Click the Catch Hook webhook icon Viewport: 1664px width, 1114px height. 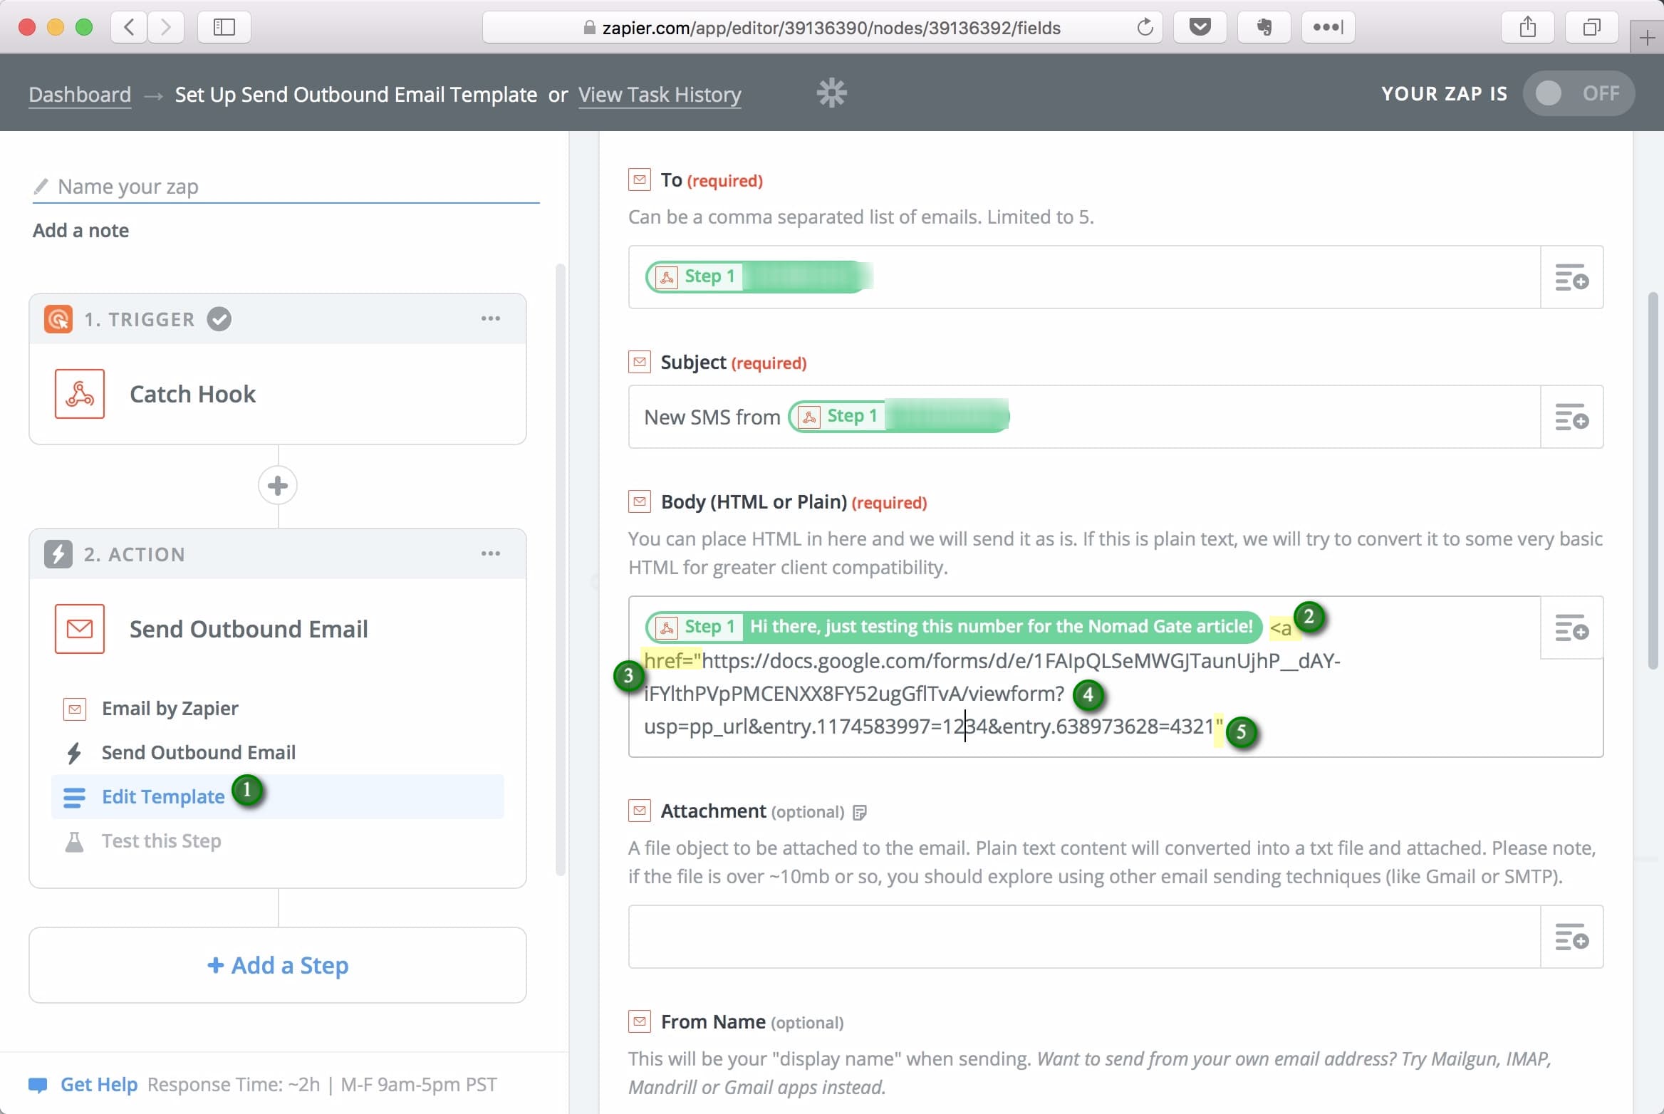(80, 394)
